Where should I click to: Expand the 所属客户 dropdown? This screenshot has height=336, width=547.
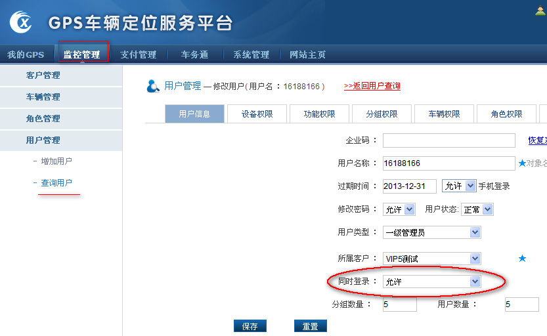click(431, 259)
